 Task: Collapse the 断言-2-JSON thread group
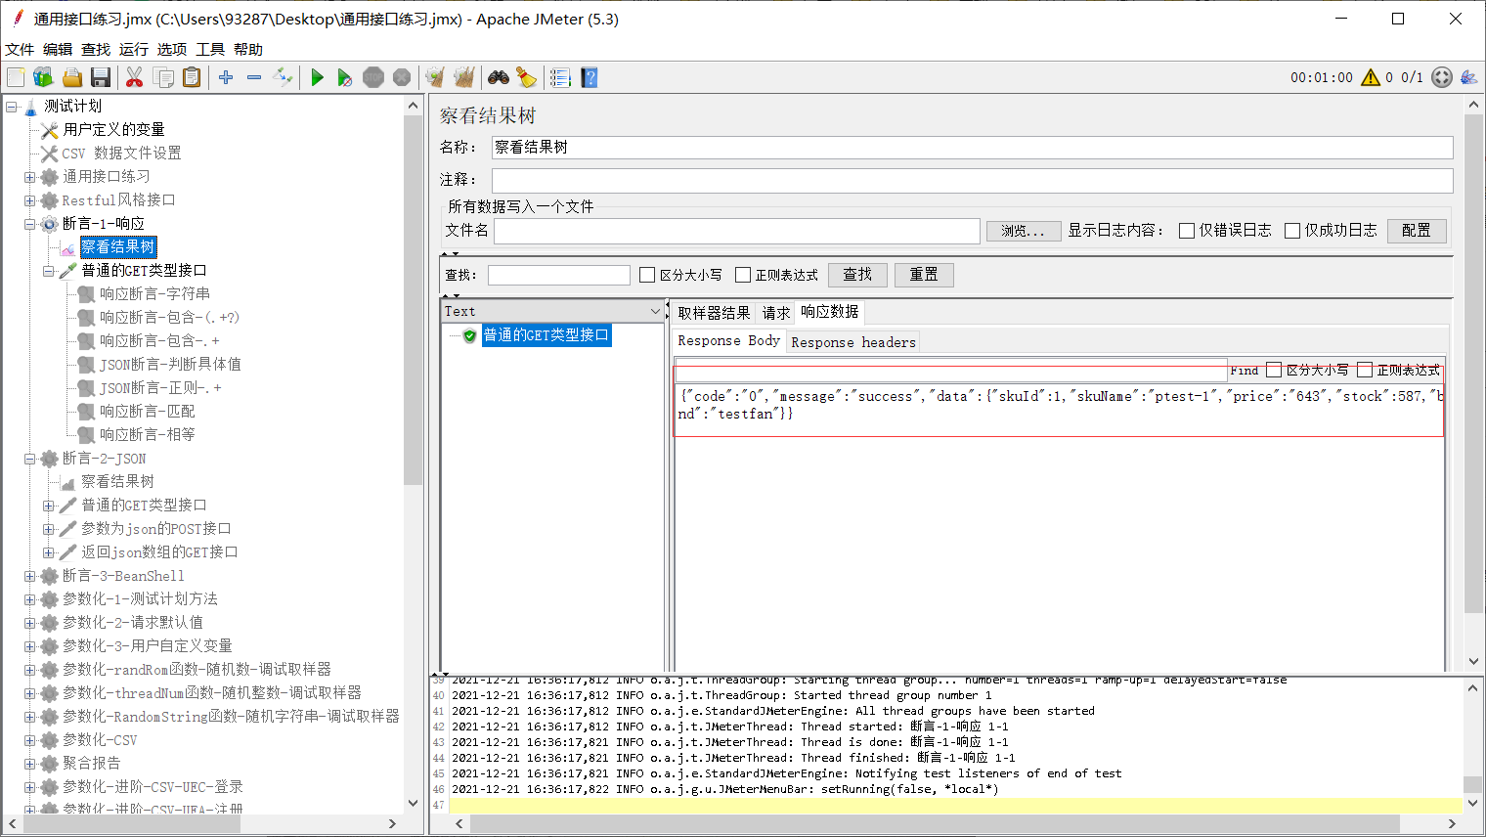coord(30,459)
